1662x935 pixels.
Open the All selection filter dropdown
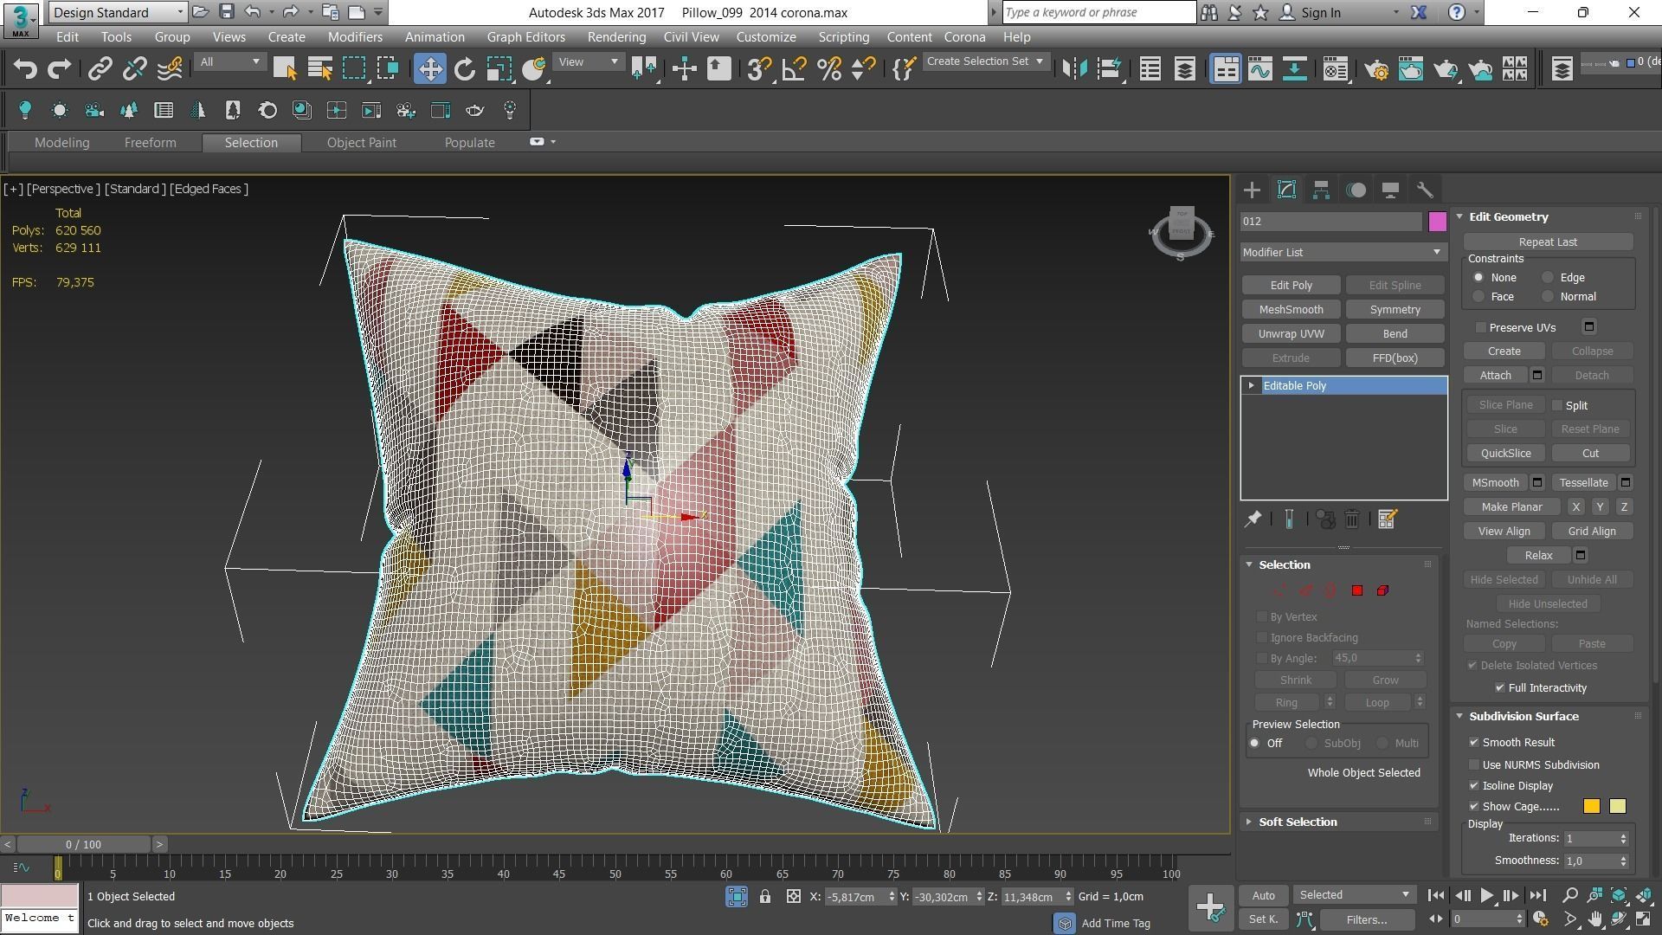coord(229,62)
